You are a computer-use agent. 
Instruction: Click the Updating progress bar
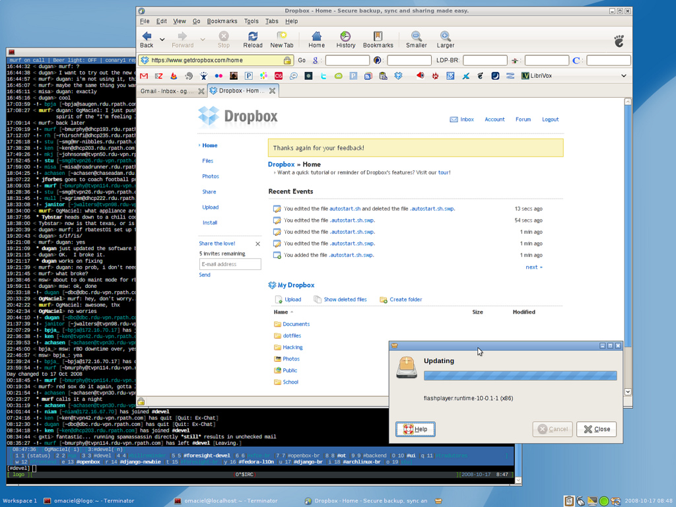point(520,376)
